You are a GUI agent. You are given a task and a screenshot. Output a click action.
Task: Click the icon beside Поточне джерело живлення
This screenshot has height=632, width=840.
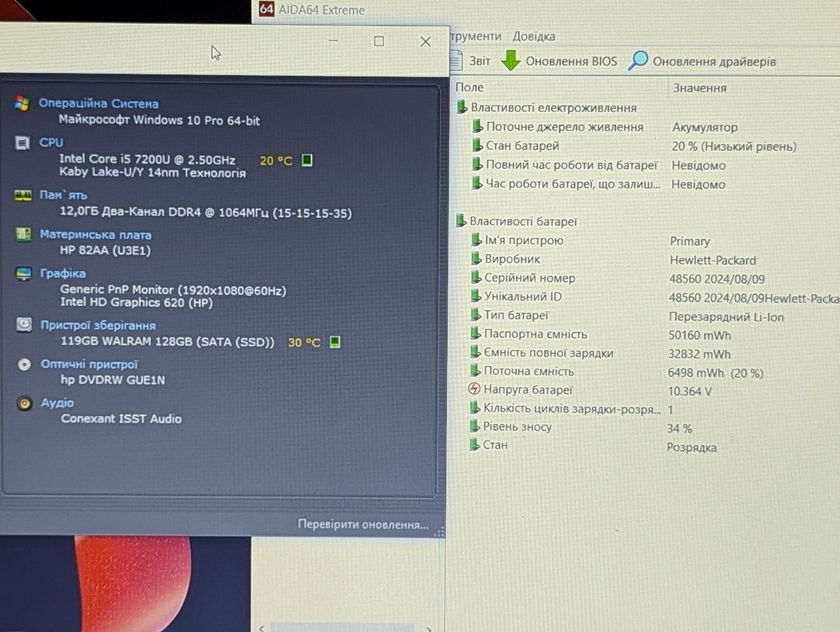click(478, 127)
